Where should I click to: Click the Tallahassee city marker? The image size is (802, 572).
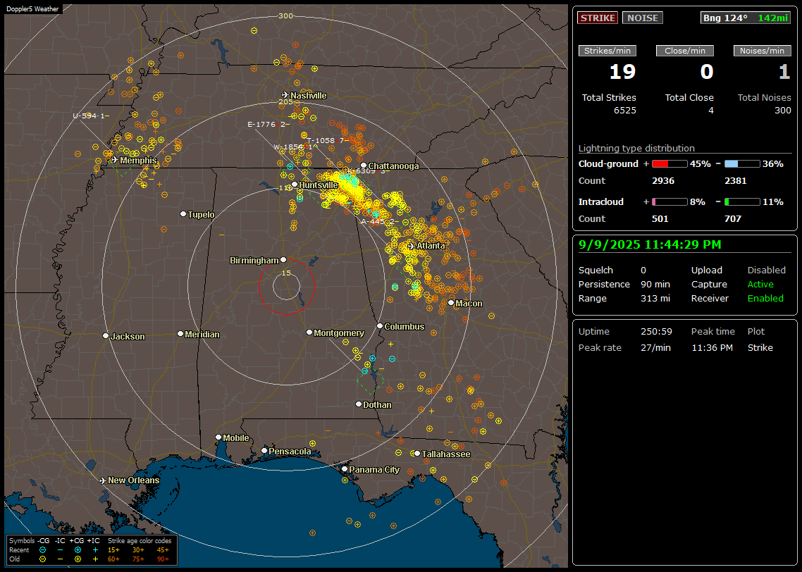(417, 454)
